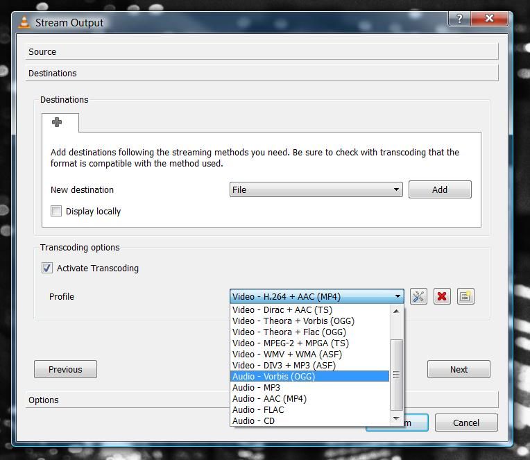530x460 pixels.
Task: Click the profile list scrollbar thumb
Action: coord(397,375)
